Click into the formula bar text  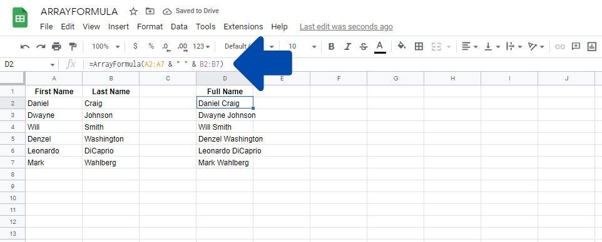tap(156, 64)
